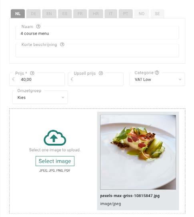Click the help icon next to Categorie
Image resolution: width=194 pixels, height=217 pixels.
(157, 72)
